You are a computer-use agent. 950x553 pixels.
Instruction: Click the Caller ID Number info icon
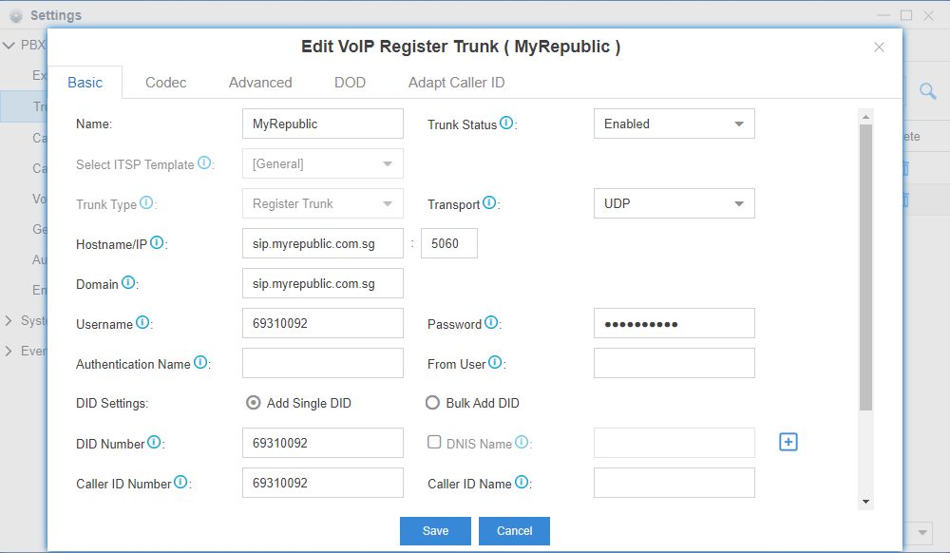click(180, 483)
